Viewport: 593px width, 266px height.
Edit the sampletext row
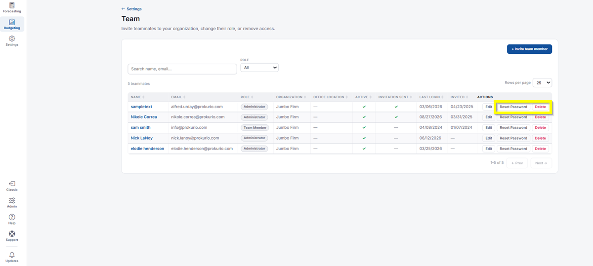(x=489, y=107)
